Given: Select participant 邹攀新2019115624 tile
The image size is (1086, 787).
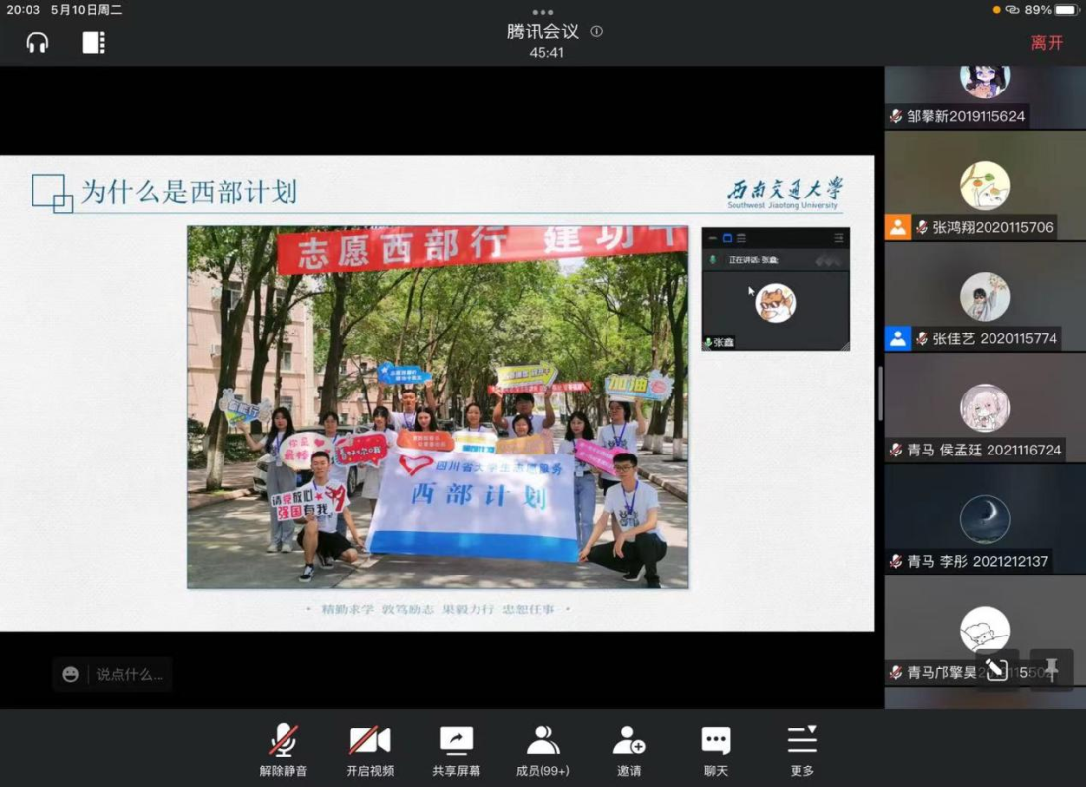Looking at the screenshot, I should (x=985, y=97).
